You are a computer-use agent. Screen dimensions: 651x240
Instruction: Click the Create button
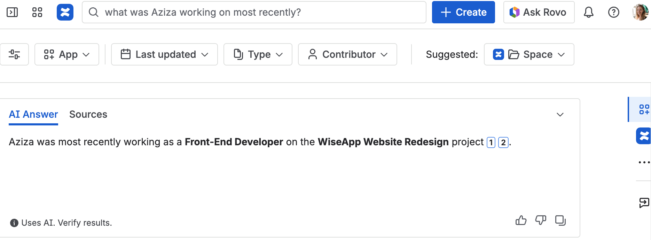pos(463,13)
